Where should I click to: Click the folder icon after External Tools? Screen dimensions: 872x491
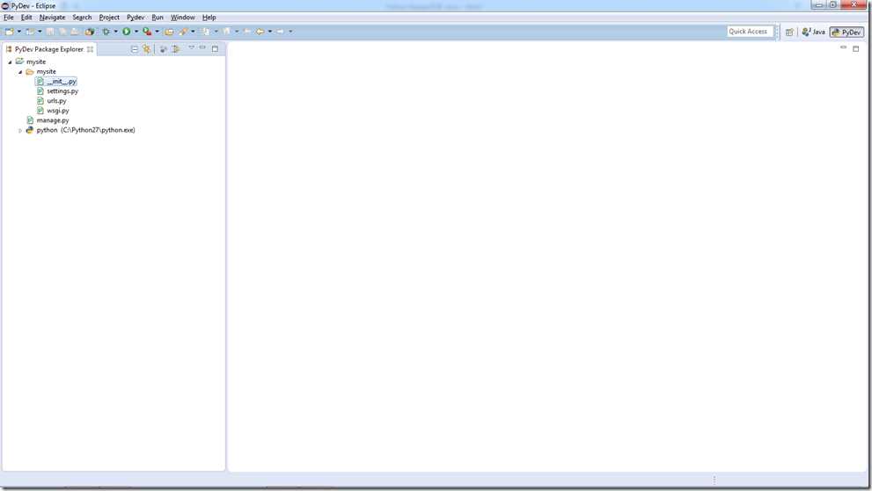tap(169, 32)
